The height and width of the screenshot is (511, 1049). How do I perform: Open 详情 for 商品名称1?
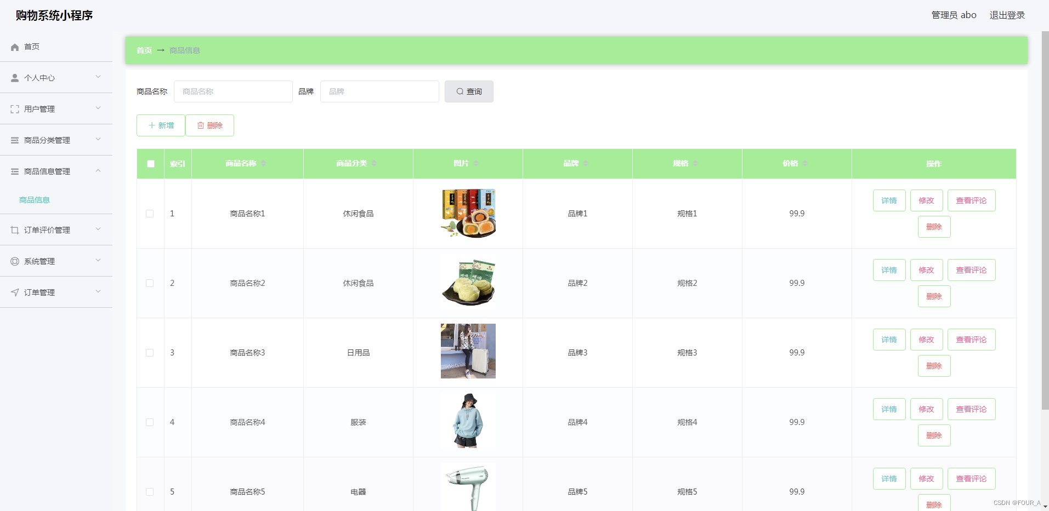coord(889,200)
